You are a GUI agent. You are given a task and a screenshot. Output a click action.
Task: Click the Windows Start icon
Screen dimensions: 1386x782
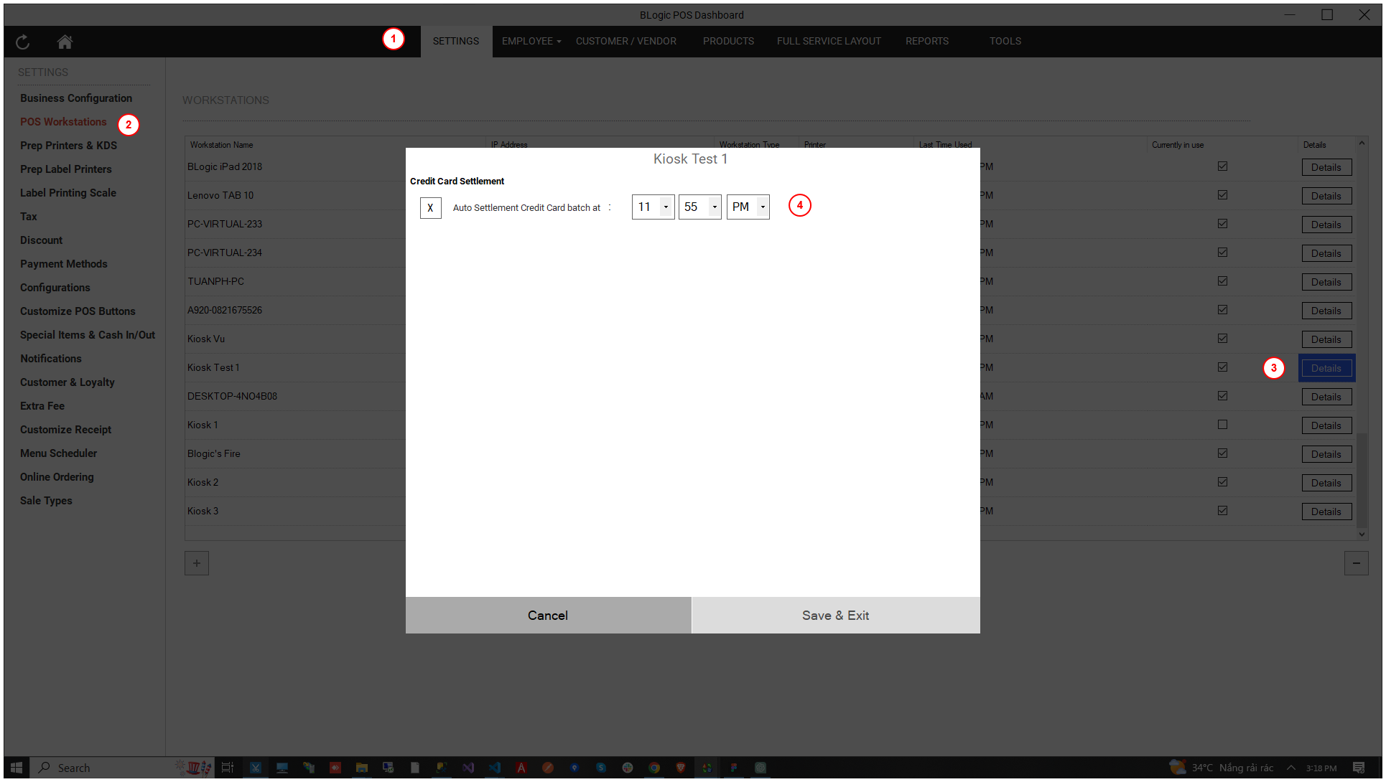(17, 768)
